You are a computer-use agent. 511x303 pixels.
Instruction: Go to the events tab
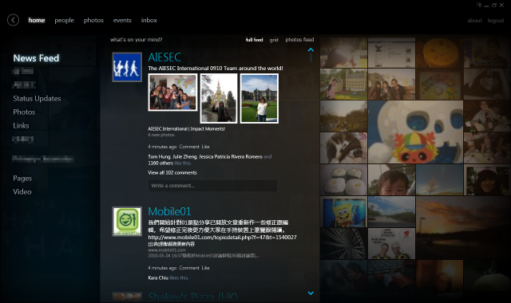122,20
